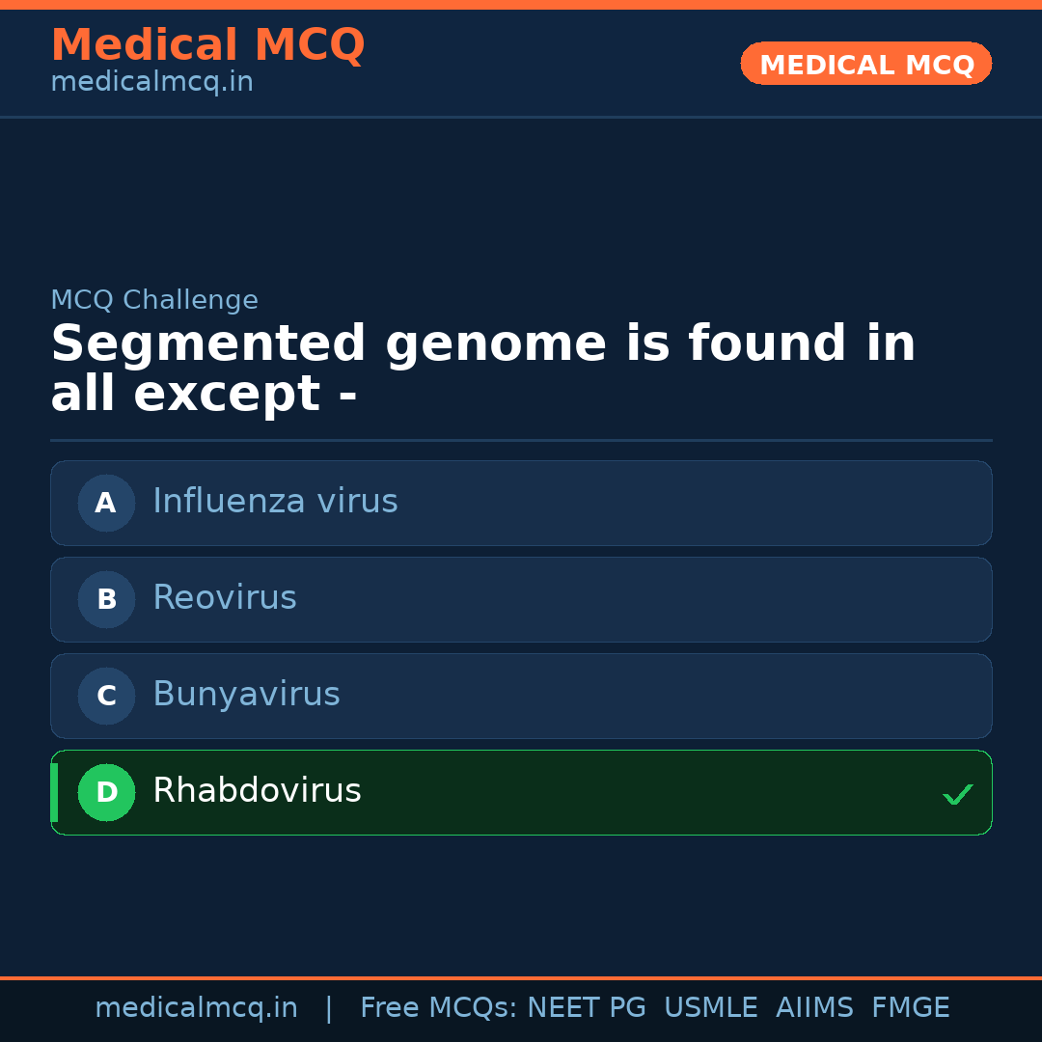Screen dimensions: 1042x1042
Task: Click the Free MCQs footer text
Action: coord(439,1008)
